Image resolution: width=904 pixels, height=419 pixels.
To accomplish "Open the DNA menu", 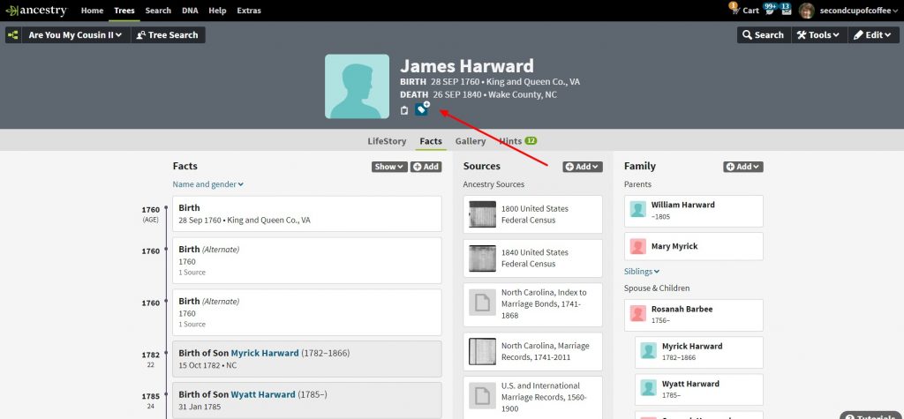I will (x=190, y=11).
